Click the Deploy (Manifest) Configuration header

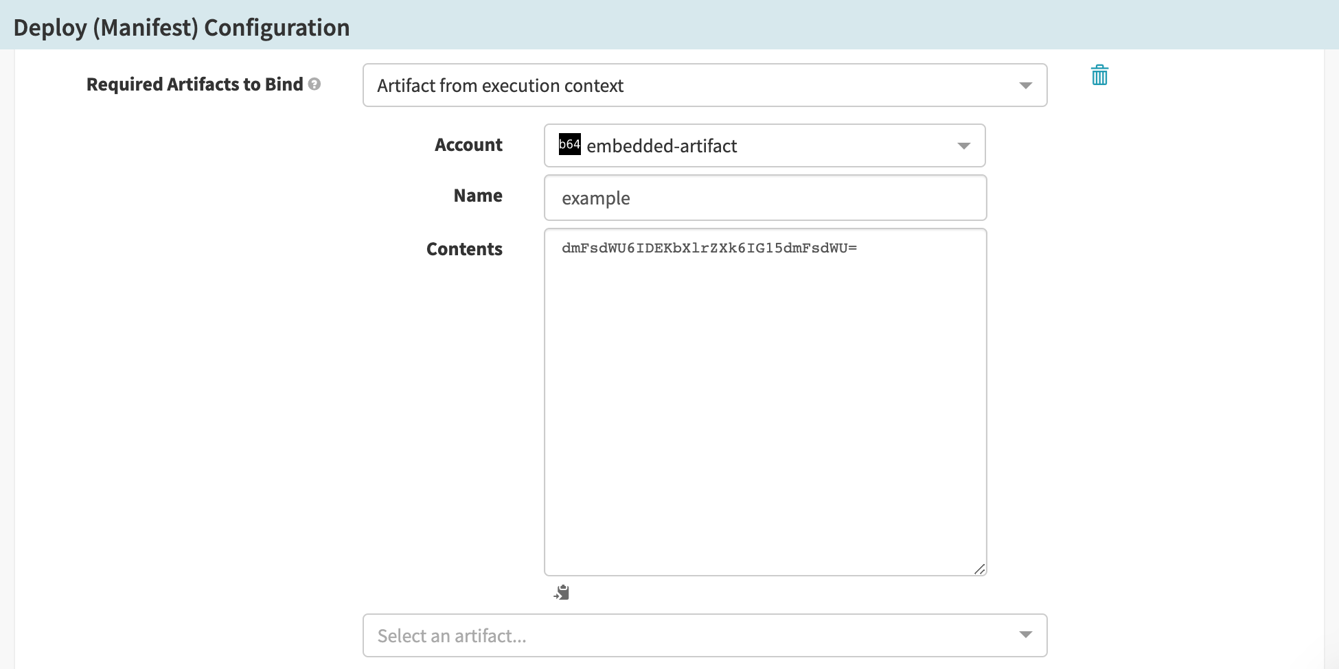click(181, 27)
